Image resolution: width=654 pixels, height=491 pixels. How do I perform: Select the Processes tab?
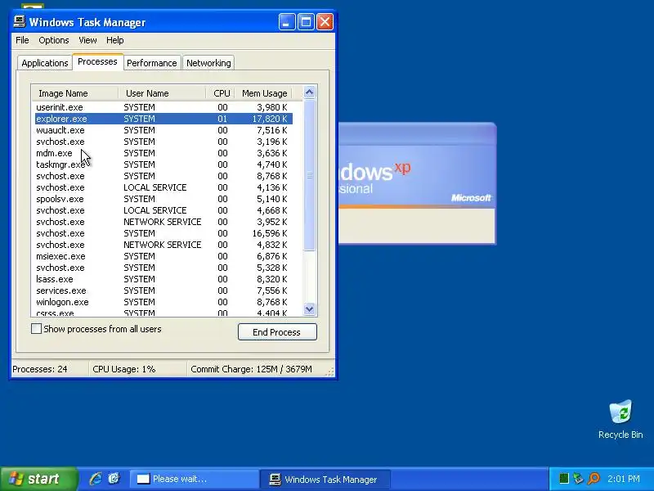click(97, 62)
